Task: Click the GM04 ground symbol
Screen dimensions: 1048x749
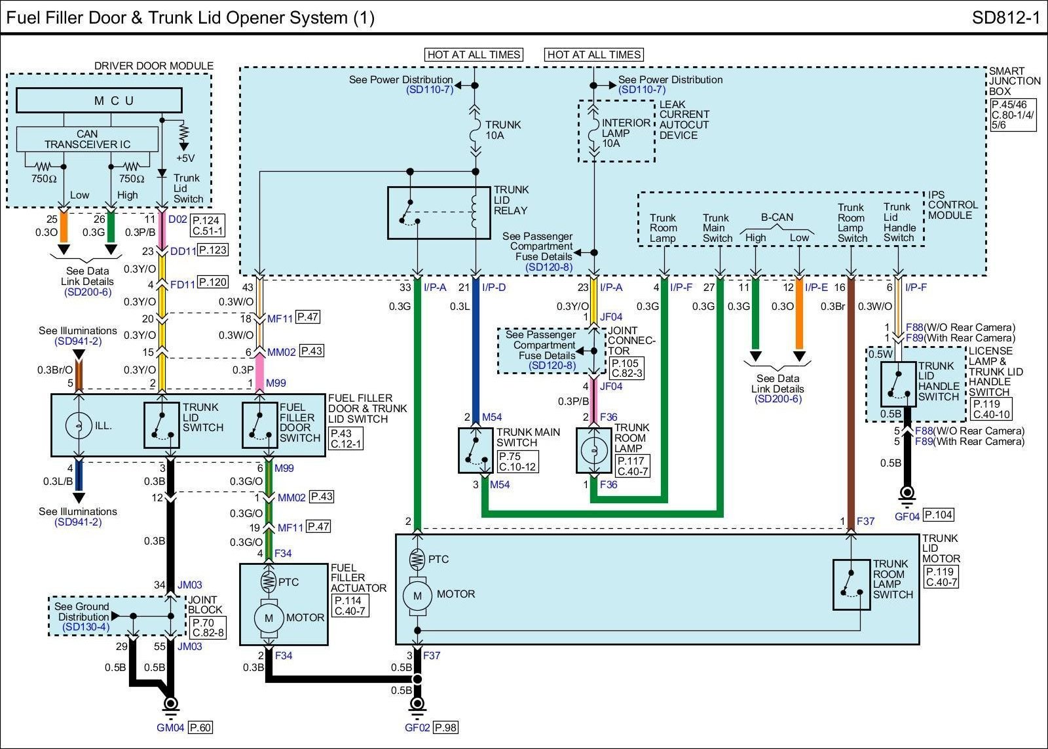Action: [x=171, y=704]
